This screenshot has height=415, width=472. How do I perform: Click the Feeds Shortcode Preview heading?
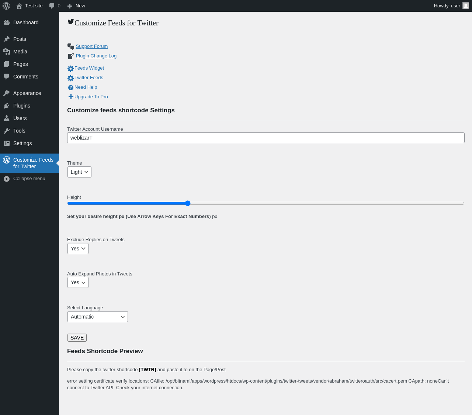(105, 351)
